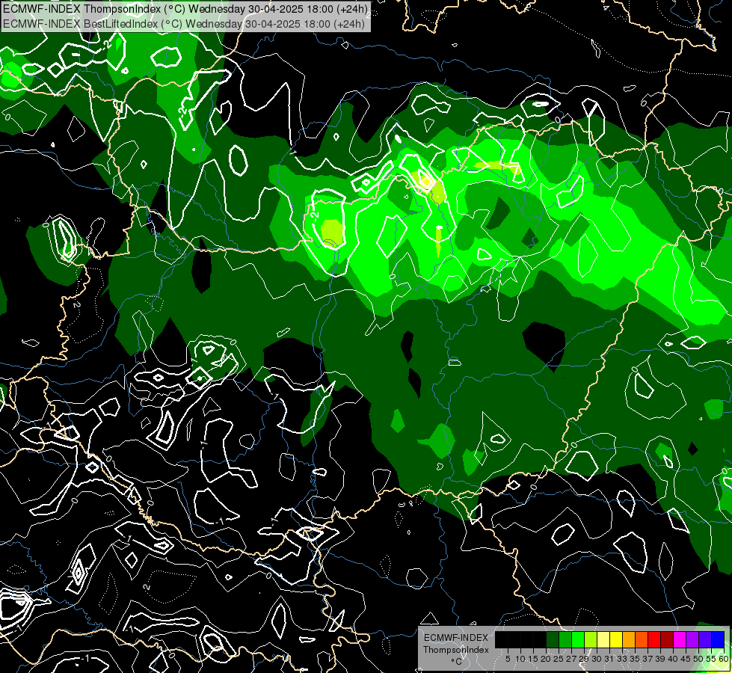Select the violet 50–55 legend swatch

click(x=705, y=639)
